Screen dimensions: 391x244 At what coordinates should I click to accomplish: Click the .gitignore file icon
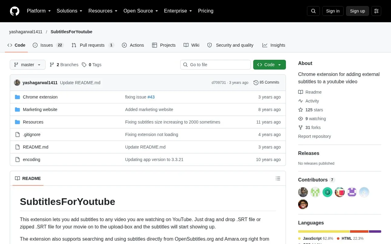pyautogui.click(x=17, y=135)
